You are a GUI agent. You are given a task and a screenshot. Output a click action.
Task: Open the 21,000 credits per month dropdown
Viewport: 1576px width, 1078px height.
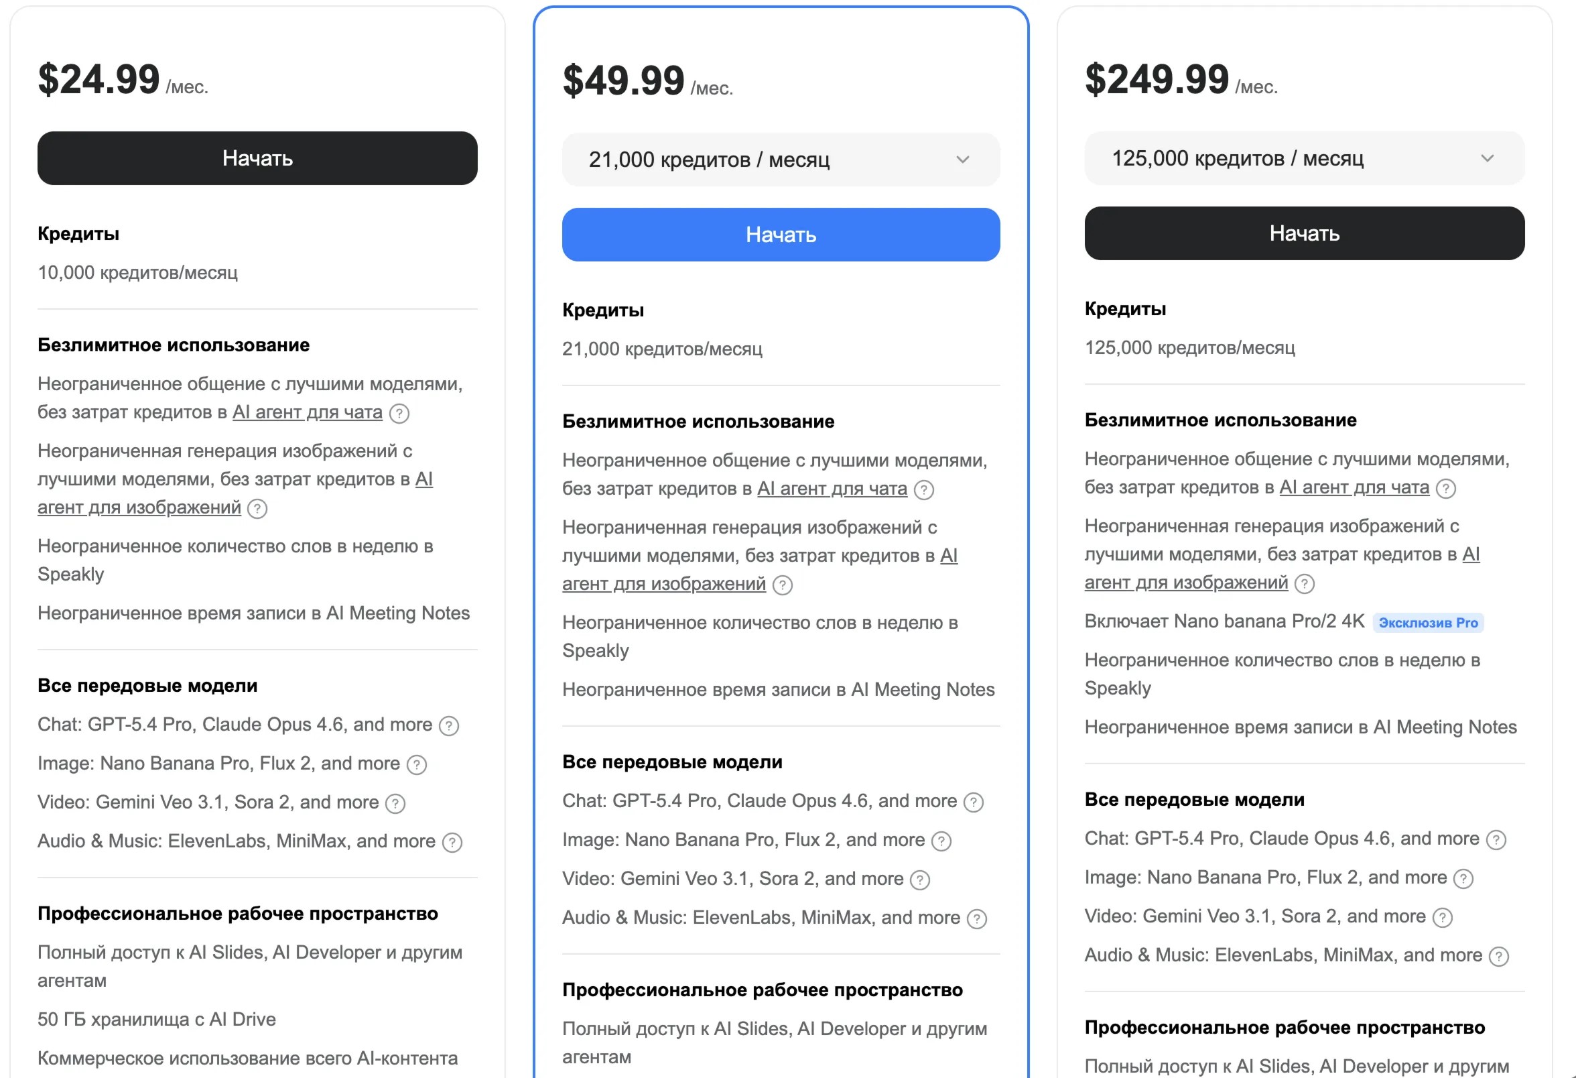(780, 160)
